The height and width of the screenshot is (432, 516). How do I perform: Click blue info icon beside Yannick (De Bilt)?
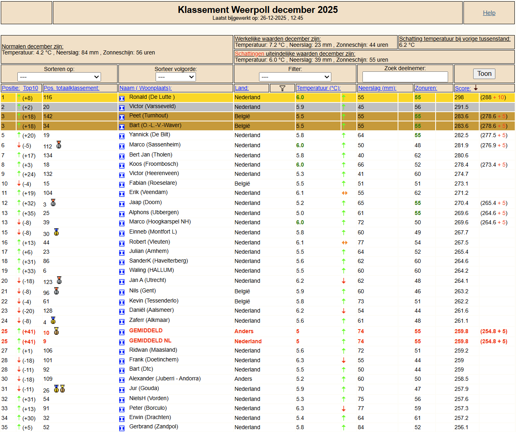click(x=122, y=136)
